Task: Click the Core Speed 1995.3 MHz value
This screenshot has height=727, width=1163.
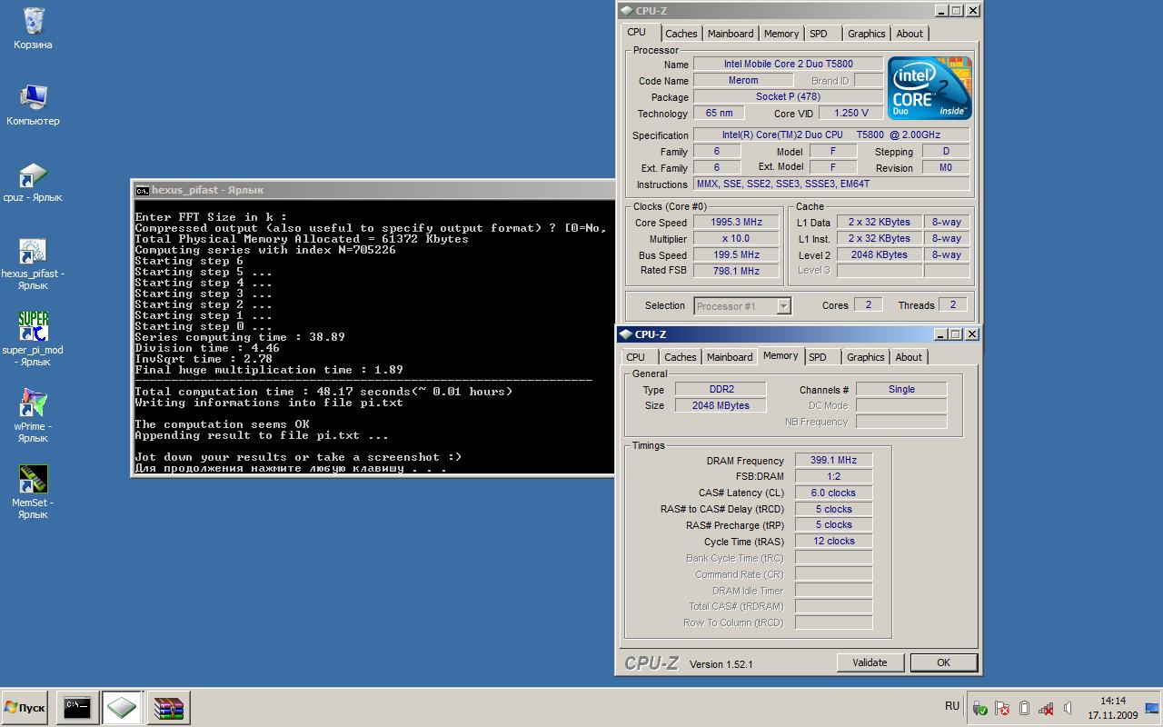Action: [x=736, y=222]
